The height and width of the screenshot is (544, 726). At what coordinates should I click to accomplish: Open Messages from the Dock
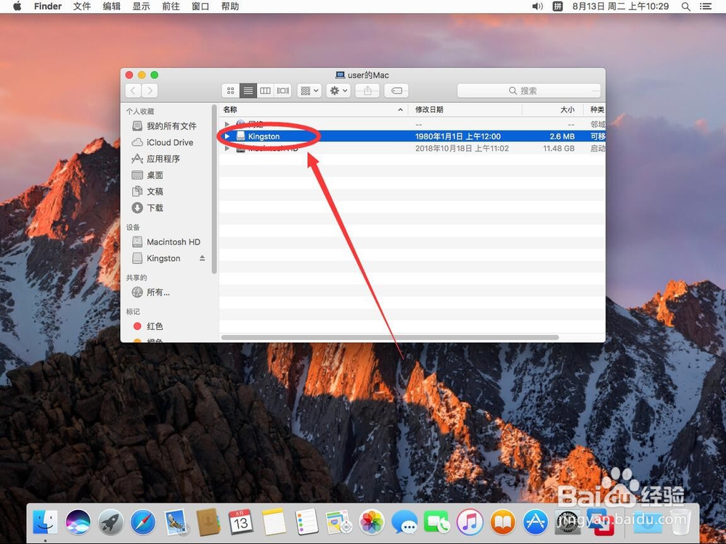(404, 522)
